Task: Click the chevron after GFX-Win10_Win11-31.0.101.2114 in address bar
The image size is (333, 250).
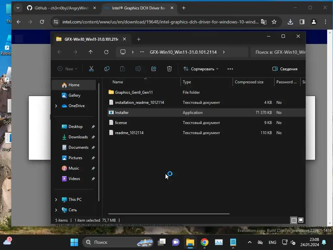Action: pyautogui.click(x=224, y=52)
